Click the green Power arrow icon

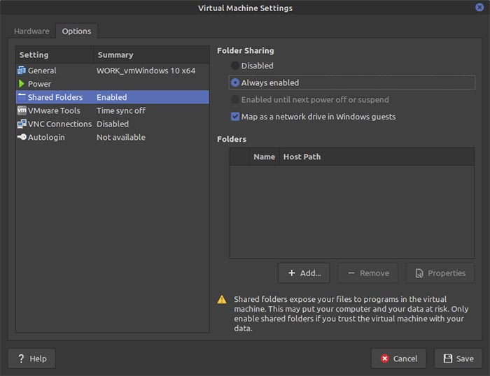[21, 84]
